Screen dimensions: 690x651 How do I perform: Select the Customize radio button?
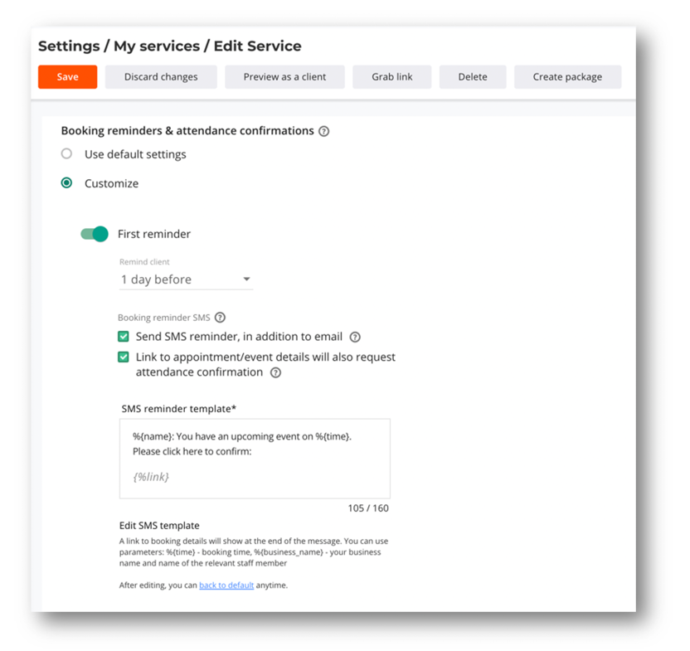(66, 183)
